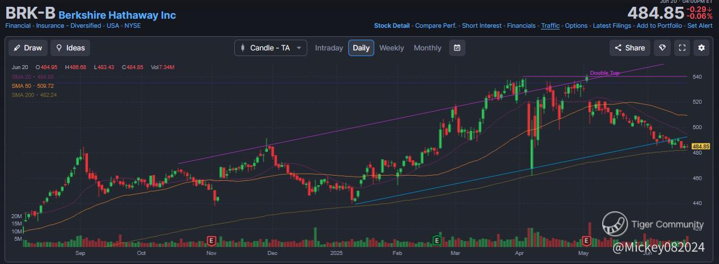The width and height of the screenshot is (719, 264).
Task: Open the Ideas panel
Action: [x=70, y=48]
